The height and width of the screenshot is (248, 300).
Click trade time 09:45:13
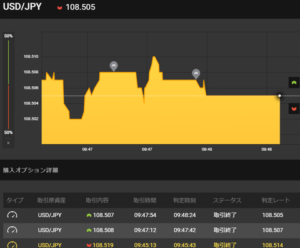tap(145, 245)
